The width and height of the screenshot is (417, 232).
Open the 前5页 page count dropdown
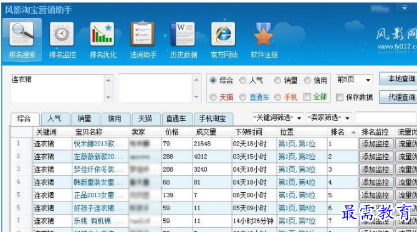tap(368, 80)
